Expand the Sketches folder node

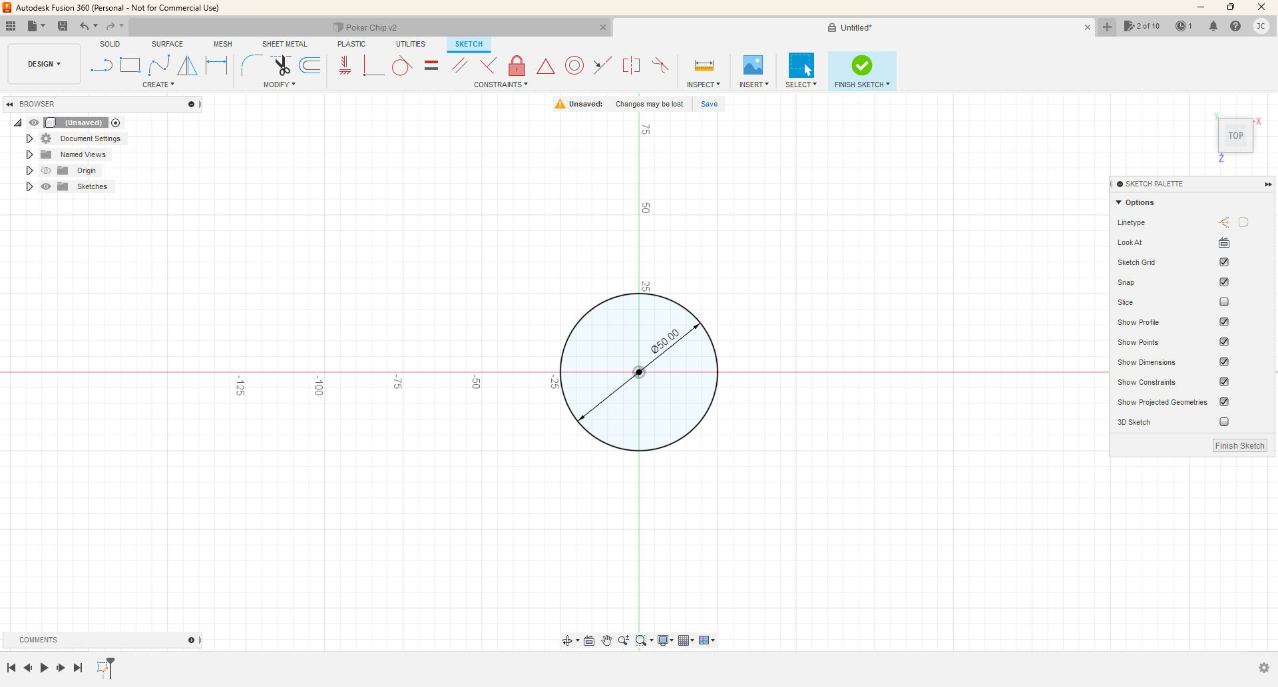(29, 186)
